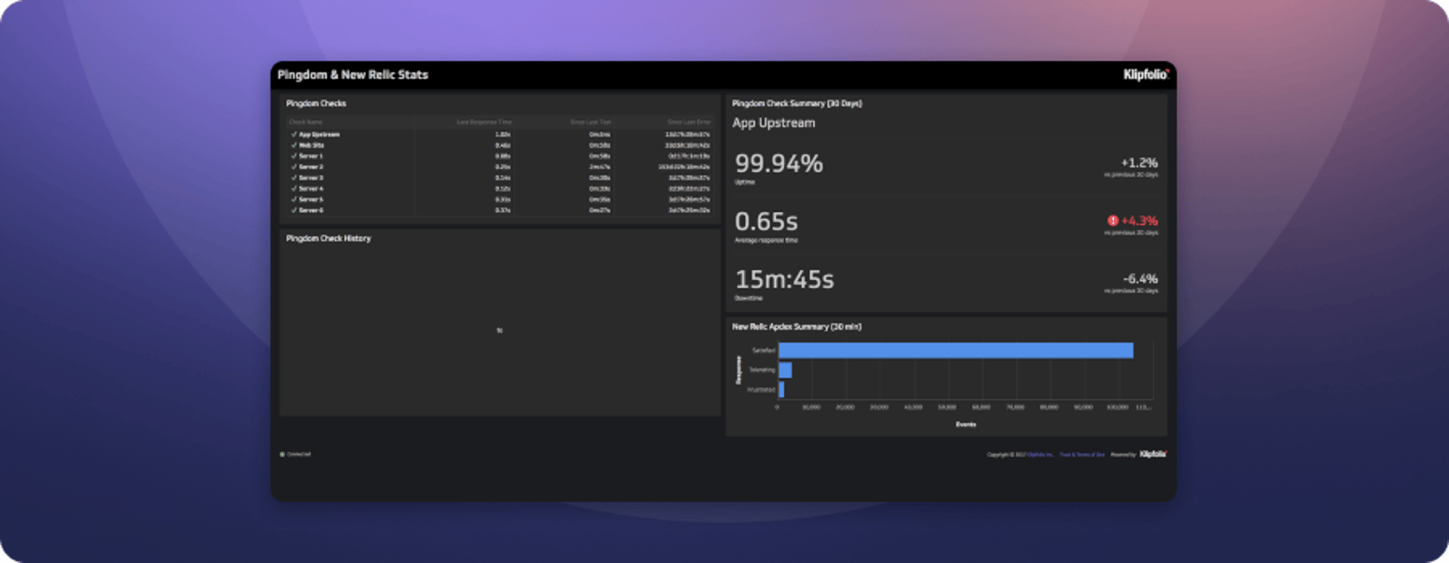This screenshot has width=1449, height=563.
Task: Click the 100,000 tick on the Events axis
Action: click(1117, 407)
